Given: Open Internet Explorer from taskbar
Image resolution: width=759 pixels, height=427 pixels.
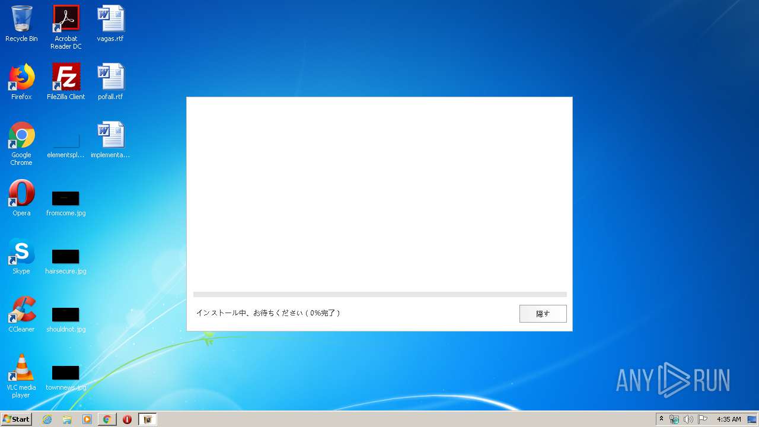Looking at the screenshot, I should click(x=47, y=419).
